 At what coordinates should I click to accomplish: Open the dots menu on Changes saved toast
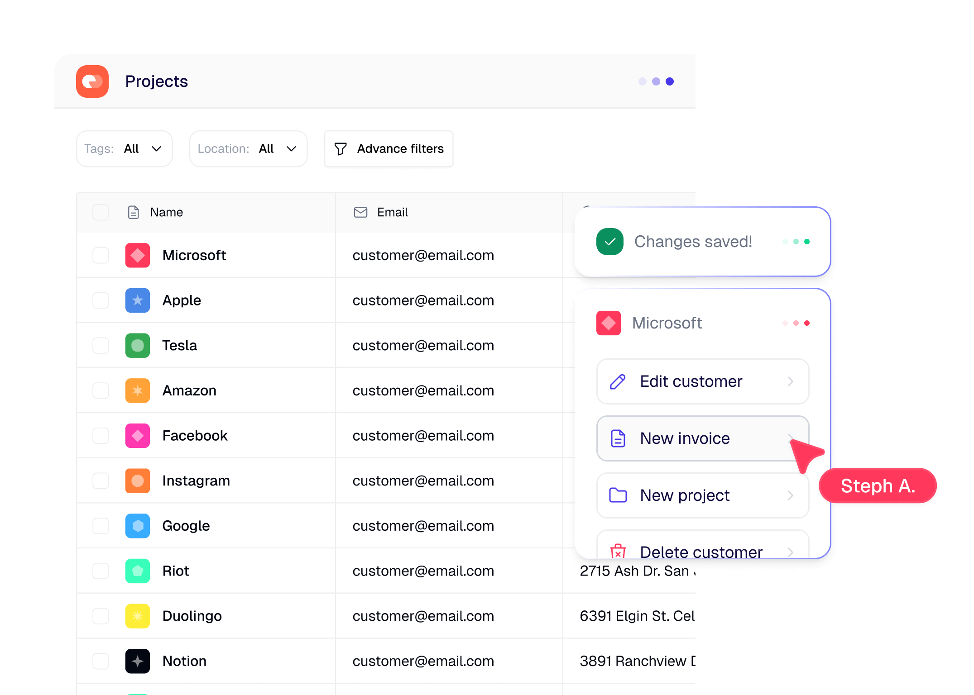tap(796, 242)
